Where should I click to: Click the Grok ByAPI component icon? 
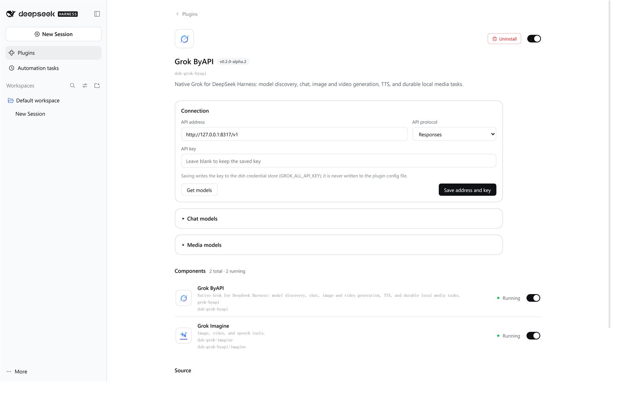tap(184, 298)
